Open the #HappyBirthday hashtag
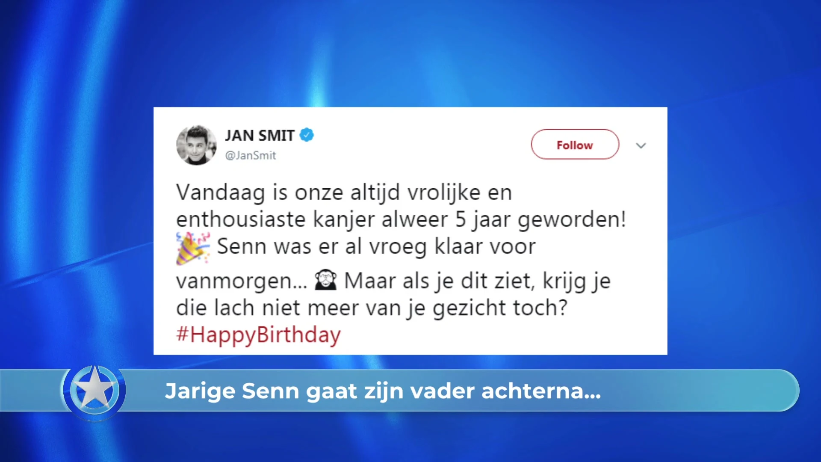The image size is (821, 462). 258,335
